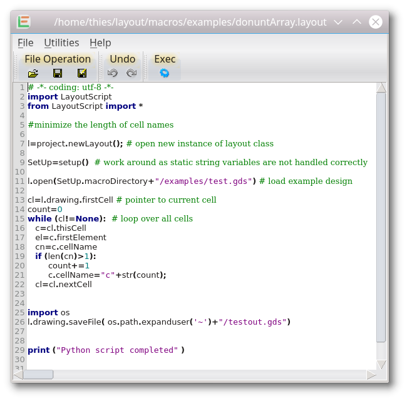This screenshot has width=407, height=401.
Task: Click the '#minimize the length of cell names' comment
Action: click(101, 124)
